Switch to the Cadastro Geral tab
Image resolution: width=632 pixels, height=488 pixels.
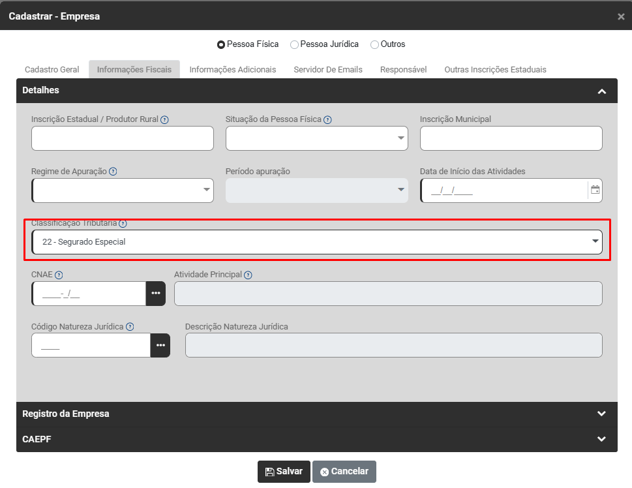pyautogui.click(x=52, y=69)
